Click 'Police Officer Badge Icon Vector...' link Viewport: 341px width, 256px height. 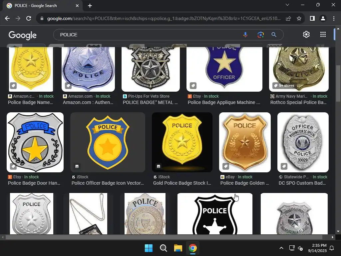point(108,183)
